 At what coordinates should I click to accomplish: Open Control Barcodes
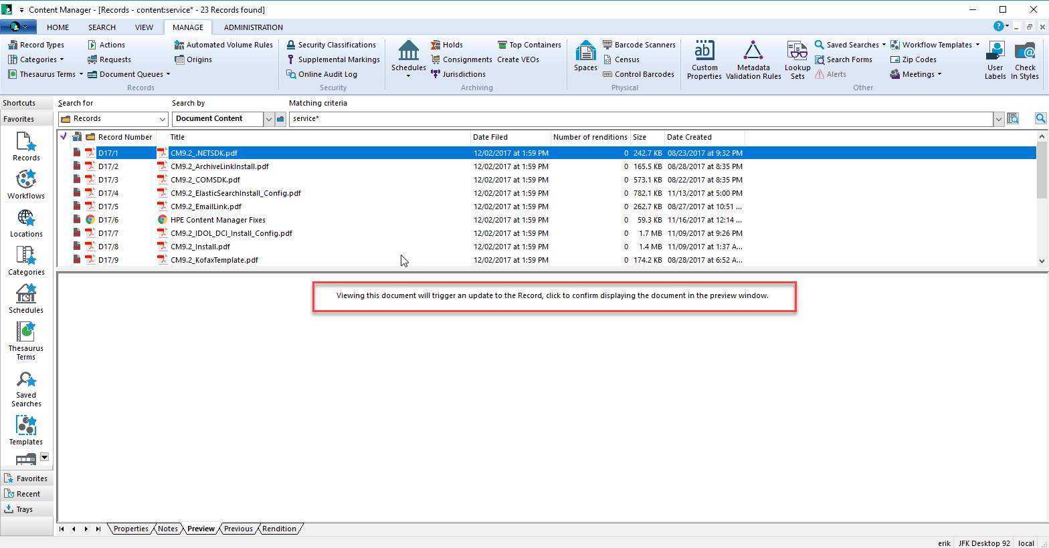tap(638, 74)
